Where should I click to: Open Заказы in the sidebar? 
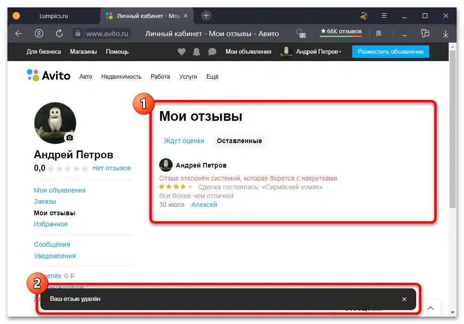point(45,201)
